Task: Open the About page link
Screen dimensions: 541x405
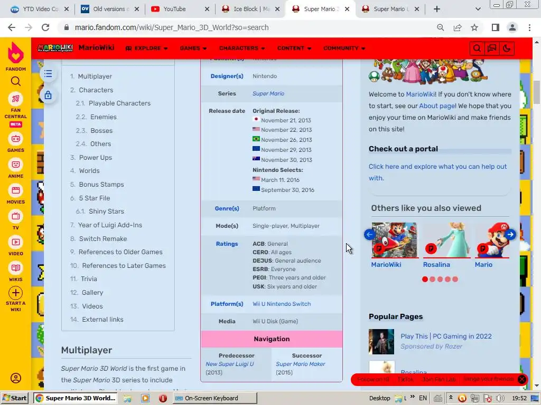Action: [x=437, y=106]
